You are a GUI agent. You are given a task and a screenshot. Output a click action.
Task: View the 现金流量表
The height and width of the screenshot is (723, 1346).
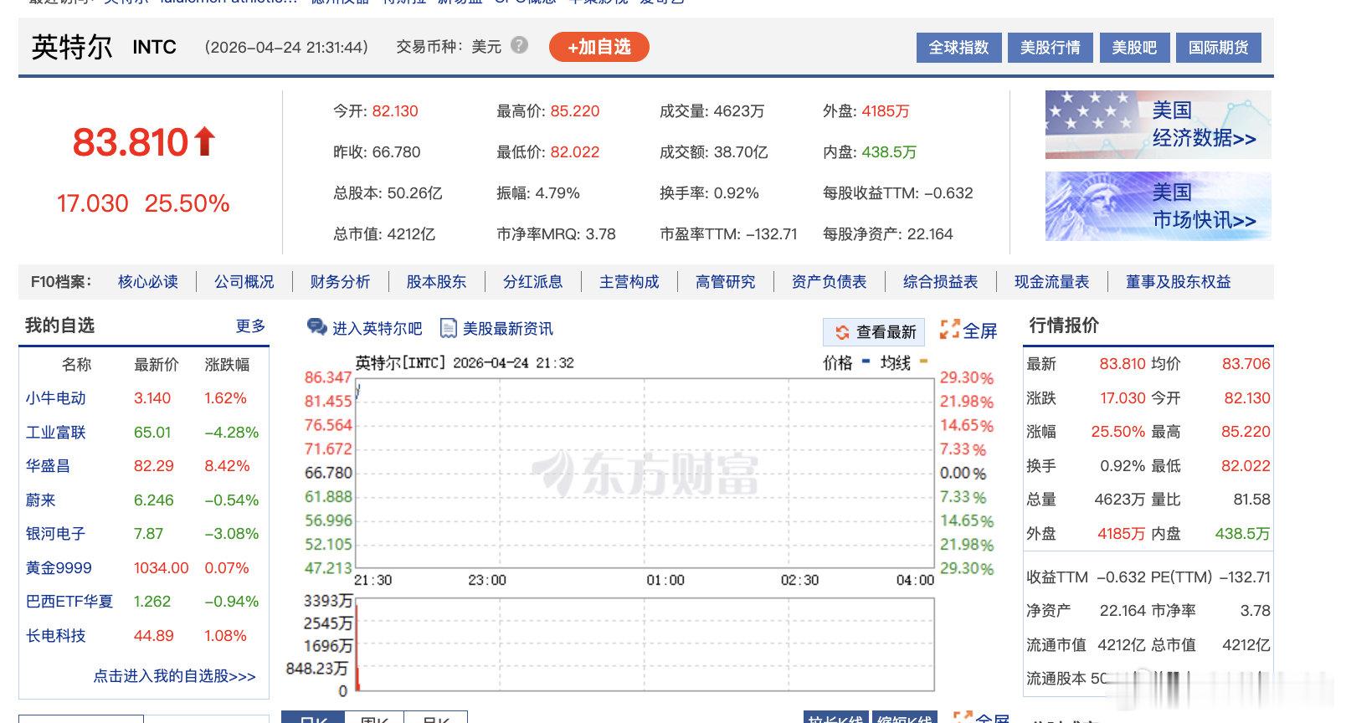point(1052,282)
